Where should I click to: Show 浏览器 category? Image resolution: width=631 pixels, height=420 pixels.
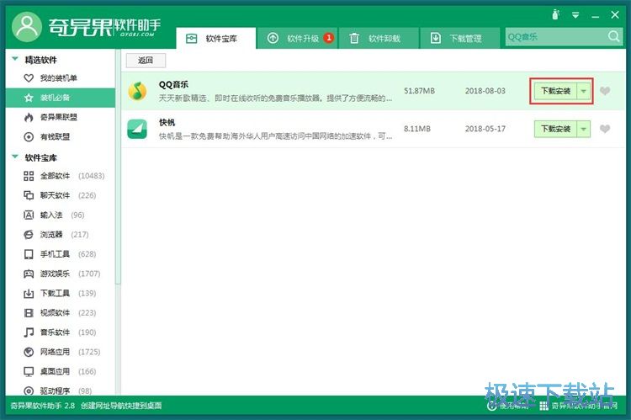pos(61,234)
